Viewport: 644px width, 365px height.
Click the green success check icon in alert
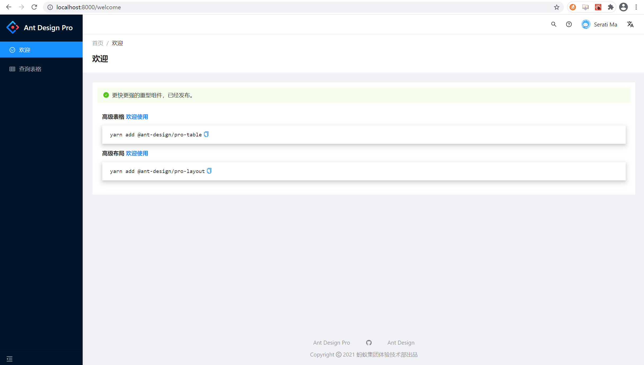(x=106, y=95)
